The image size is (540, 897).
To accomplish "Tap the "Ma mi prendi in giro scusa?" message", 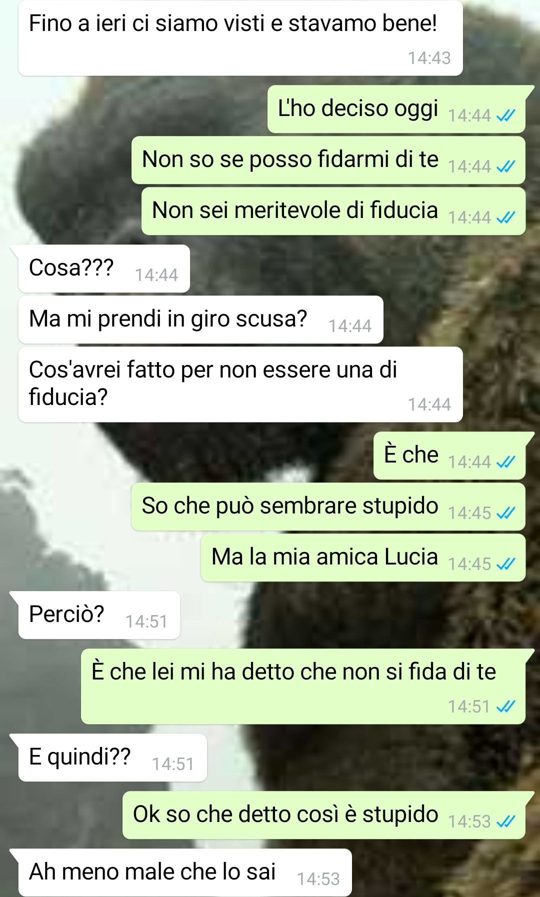I will tap(201, 319).
